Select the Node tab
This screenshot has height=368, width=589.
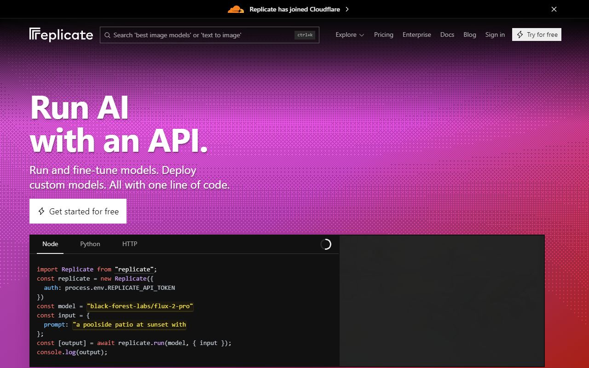click(x=50, y=244)
